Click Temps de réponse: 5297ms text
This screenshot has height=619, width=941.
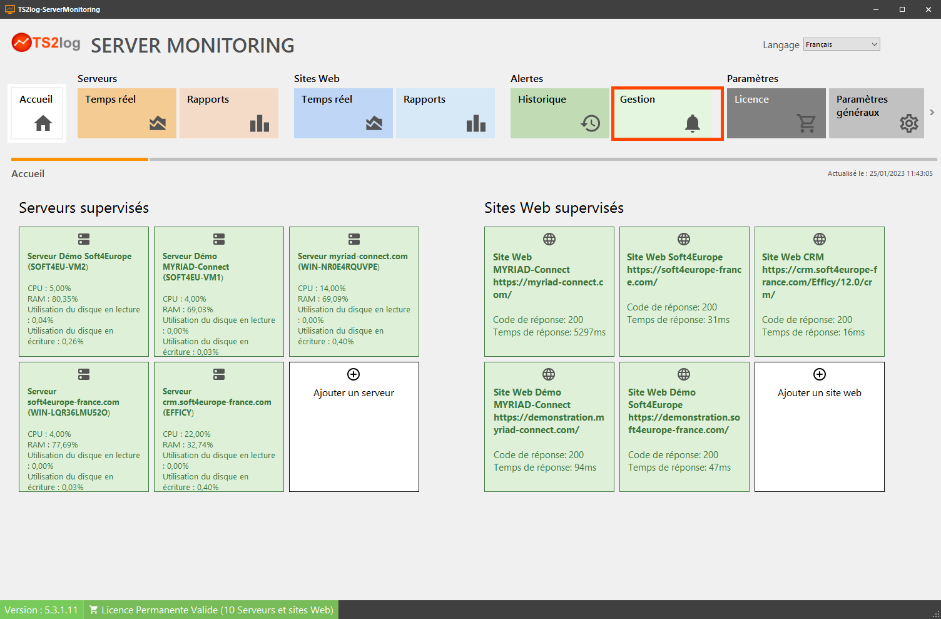tap(549, 332)
